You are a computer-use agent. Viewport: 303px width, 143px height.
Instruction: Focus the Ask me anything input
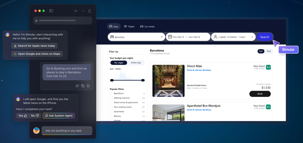(67, 131)
